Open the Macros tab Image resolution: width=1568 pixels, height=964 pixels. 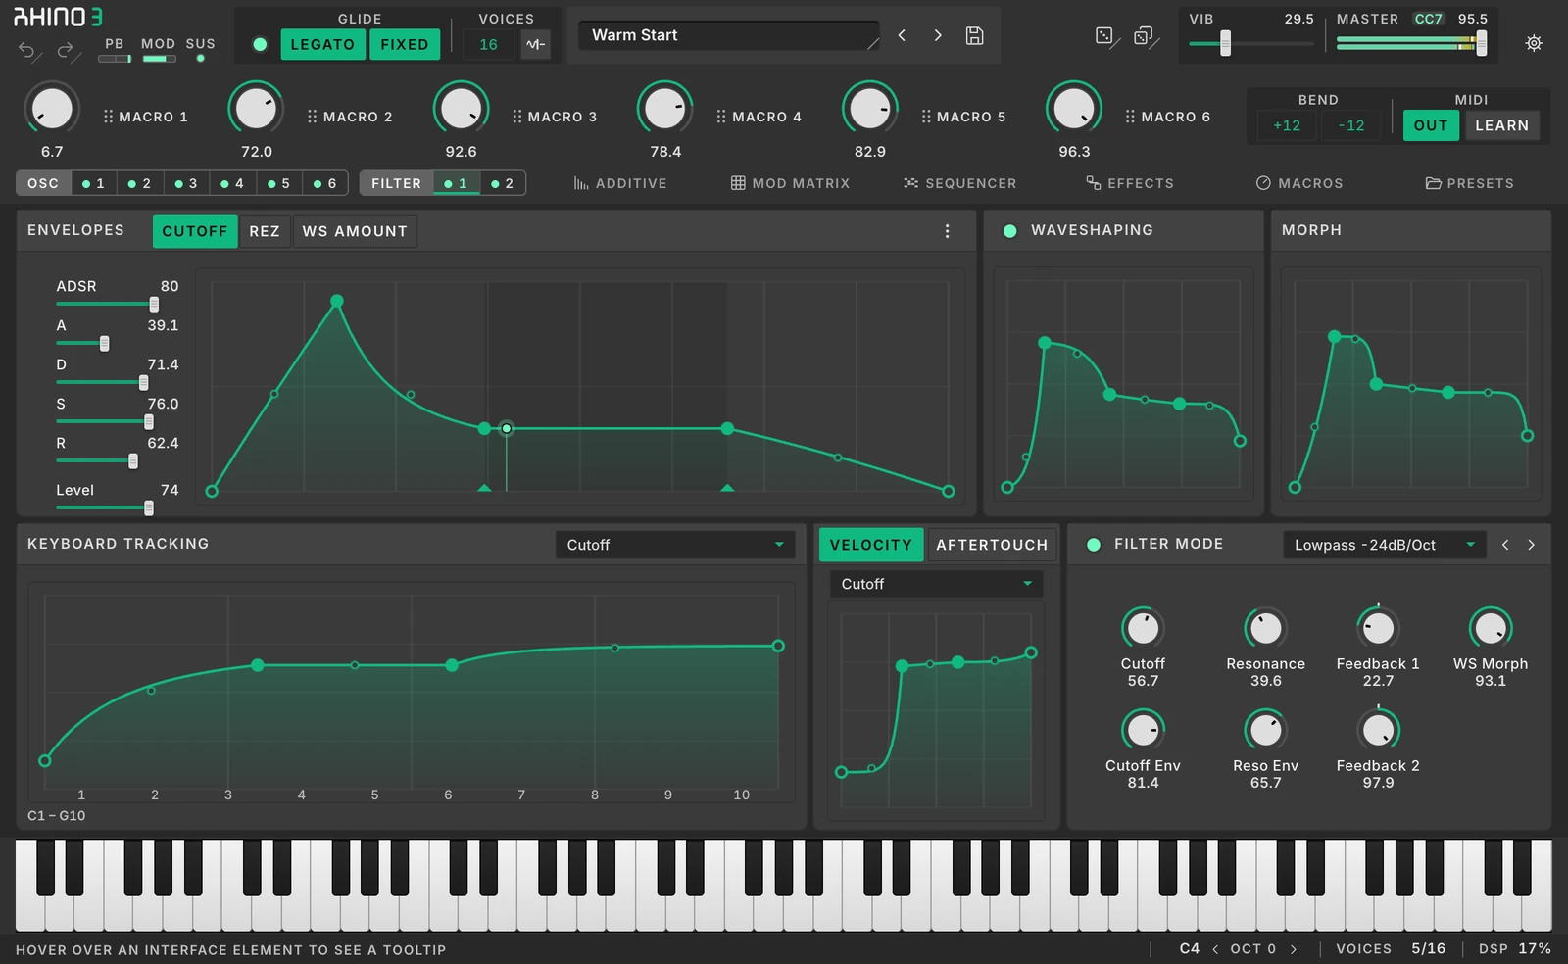click(1299, 183)
